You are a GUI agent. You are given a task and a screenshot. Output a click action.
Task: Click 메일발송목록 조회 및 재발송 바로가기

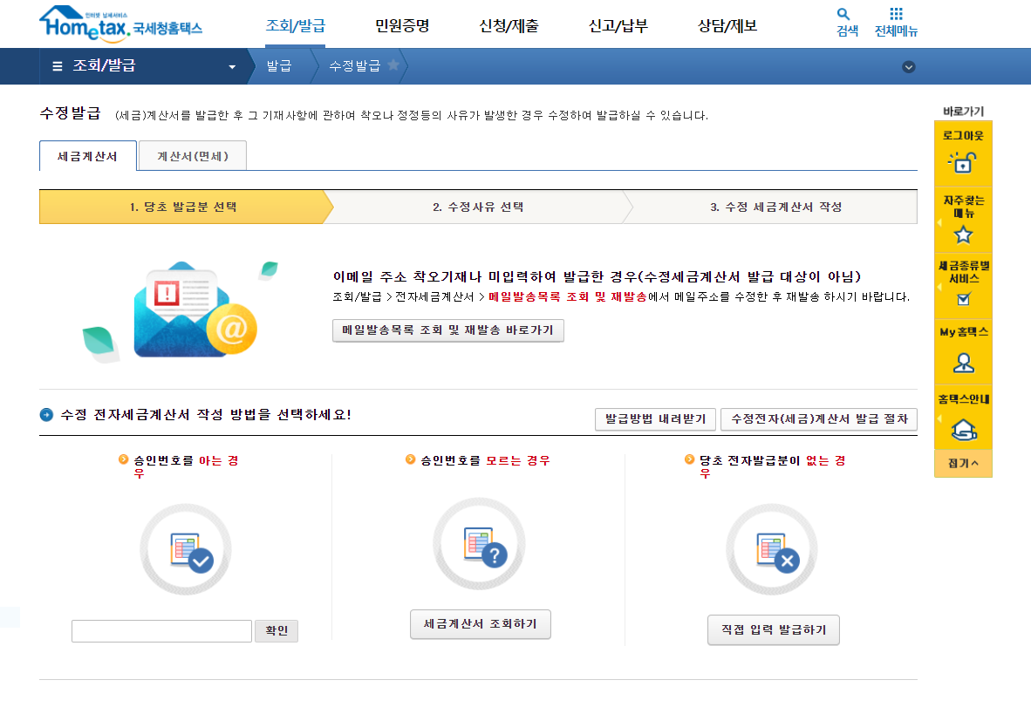tap(447, 330)
